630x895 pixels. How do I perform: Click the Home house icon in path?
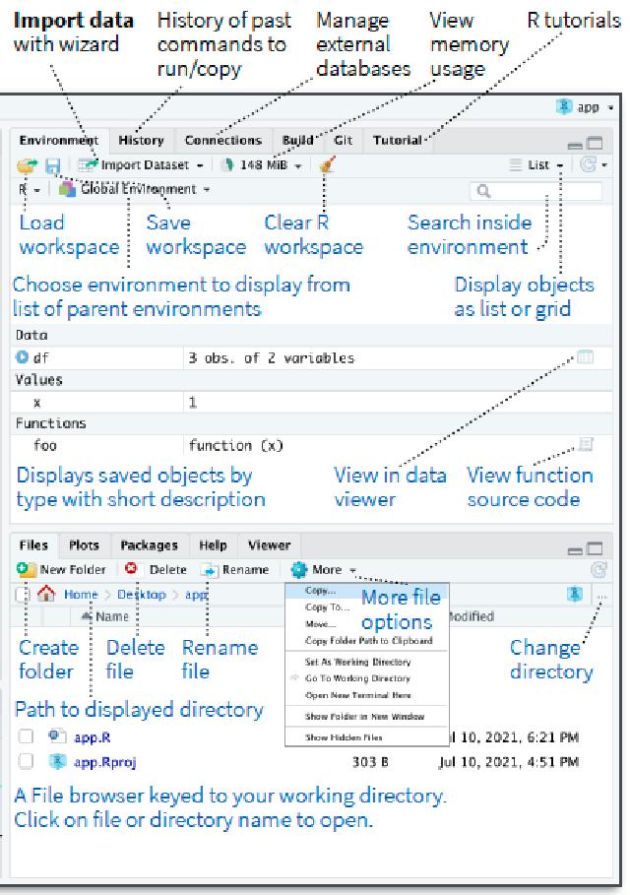(x=46, y=594)
